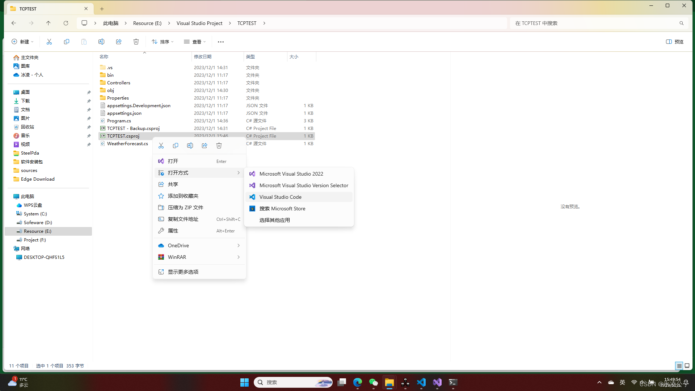The width and height of the screenshot is (695, 391).
Task: Click the rename icon in context menu
Action: click(190, 146)
